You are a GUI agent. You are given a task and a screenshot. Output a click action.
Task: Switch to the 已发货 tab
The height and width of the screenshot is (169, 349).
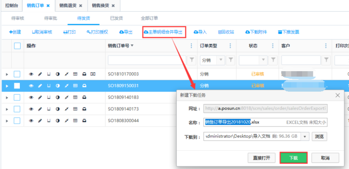click(116, 18)
